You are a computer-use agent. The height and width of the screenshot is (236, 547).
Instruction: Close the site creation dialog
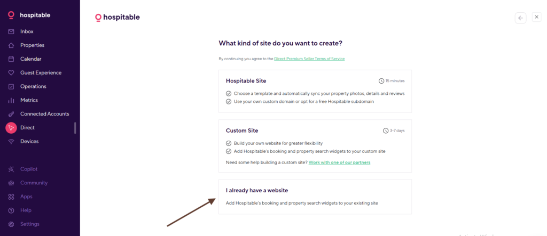(537, 17)
